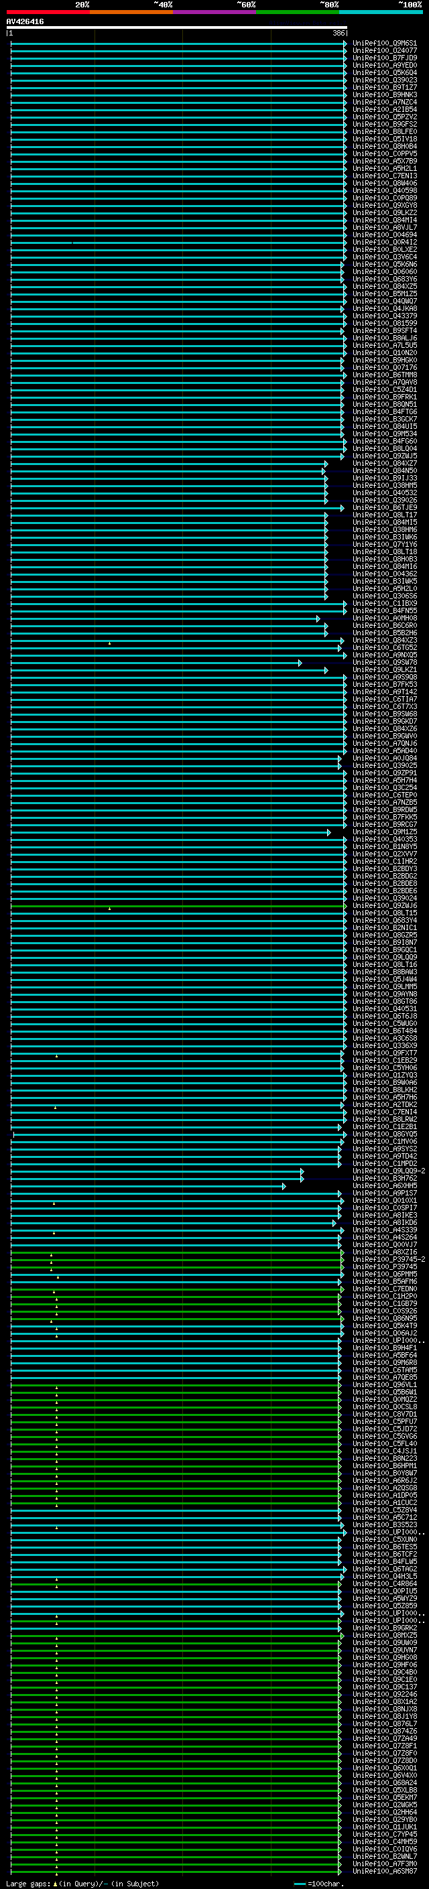
Task: Select the UniRef100_C6TG52 label
Action: 385,647
